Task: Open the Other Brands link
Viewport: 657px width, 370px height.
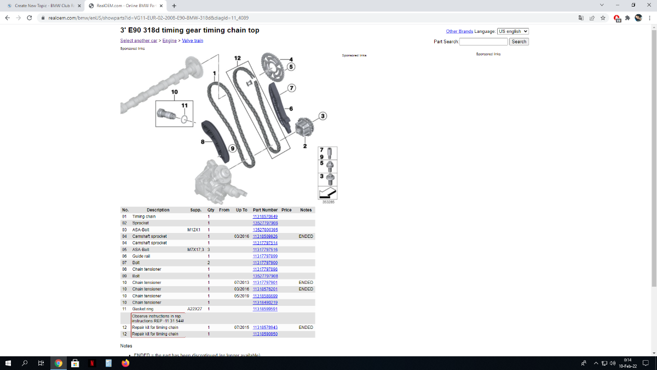Action: [x=459, y=31]
